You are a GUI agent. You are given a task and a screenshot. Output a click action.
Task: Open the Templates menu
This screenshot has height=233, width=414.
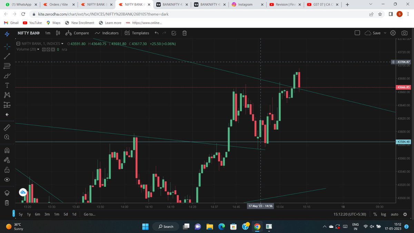click(137, 33)
